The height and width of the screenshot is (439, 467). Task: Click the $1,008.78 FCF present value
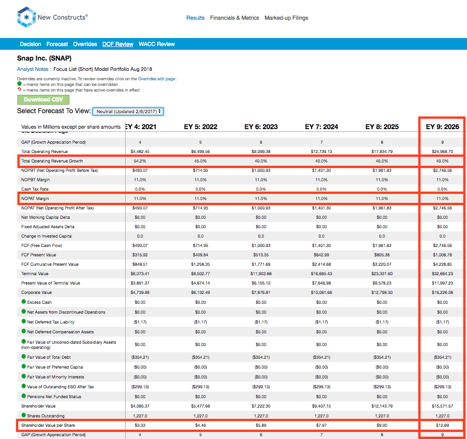click(442, 255)
